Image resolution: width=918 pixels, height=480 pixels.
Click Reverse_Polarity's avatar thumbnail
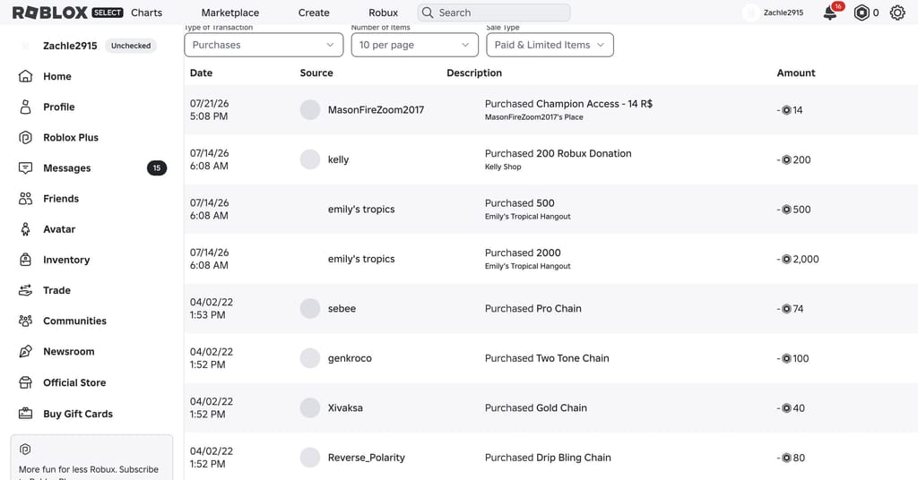click(310, 458)
